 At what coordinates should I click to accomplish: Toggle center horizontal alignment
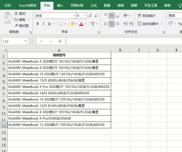(x=112, y=24)
